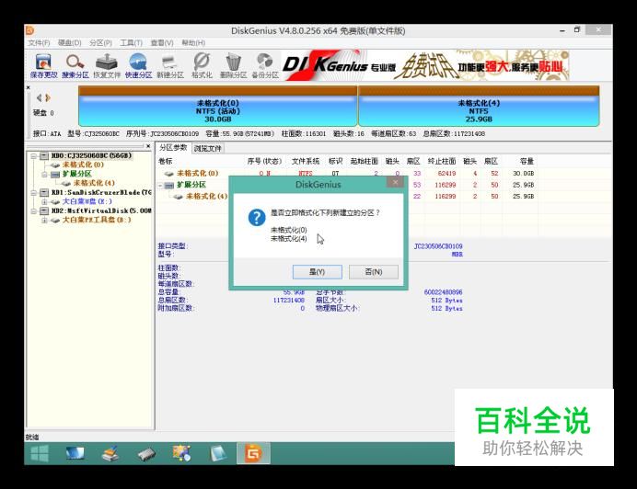Click the blue question mark icon in dialog
Image resolution: width=637 pixels, height=489 pixels.
(x=257, y=218)
